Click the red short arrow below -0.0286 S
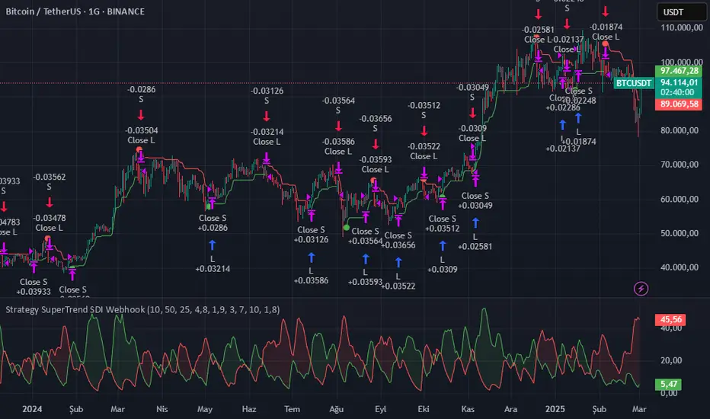The width and height of the screenshot is (710, 419). tap(141, 115)
